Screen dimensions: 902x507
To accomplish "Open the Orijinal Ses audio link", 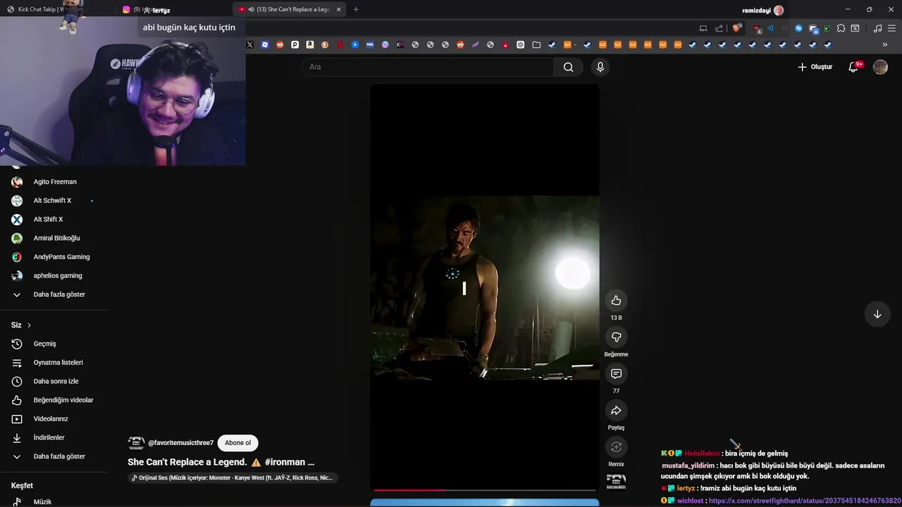I will click(232, 477).
